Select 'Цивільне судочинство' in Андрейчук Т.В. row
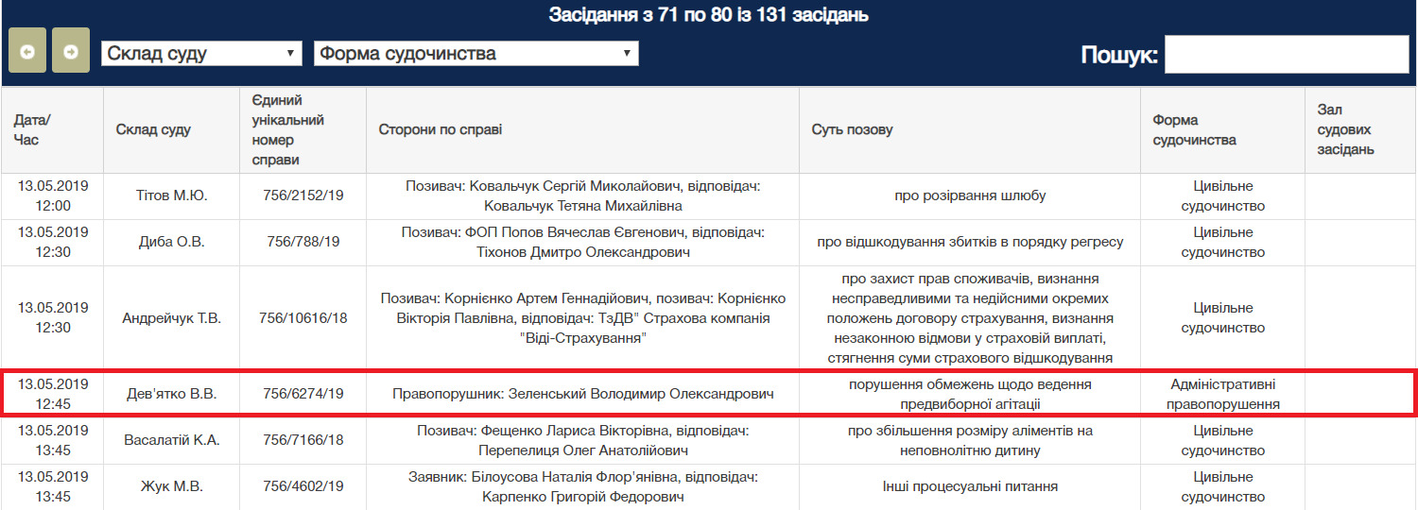Image resolution: width=1418 pixels, height=510 pixels. (x=1222, y=318)
